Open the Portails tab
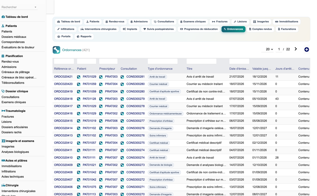The width and height of the screenshot is (317, 196). pyautogui.click(x=64, y=36)
